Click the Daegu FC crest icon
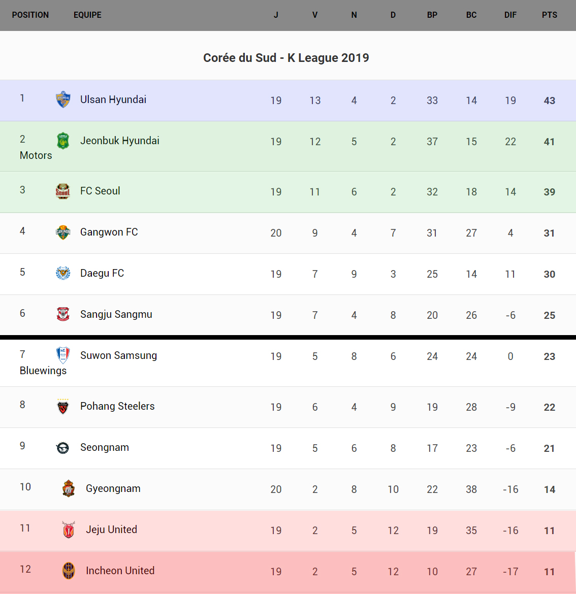Image resolution: width=576 pixels, height=594 pixels. [x=63, y=274]
